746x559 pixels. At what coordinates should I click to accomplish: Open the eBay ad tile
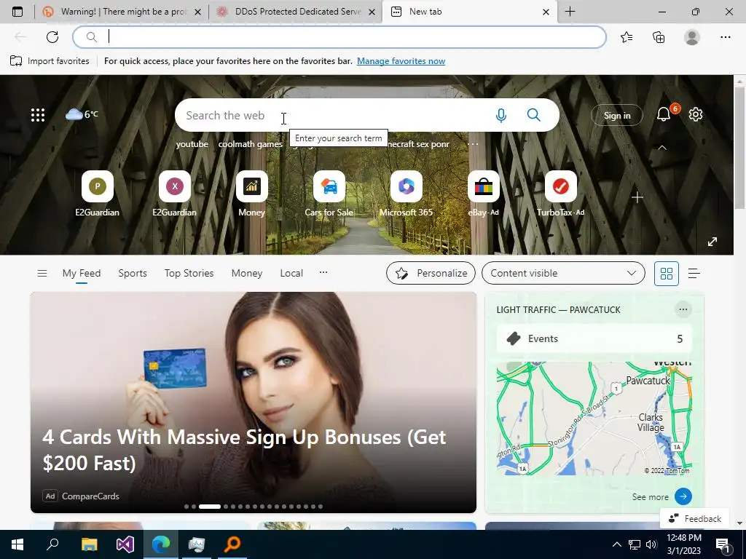pyautogui.click(x=484, y=194)
